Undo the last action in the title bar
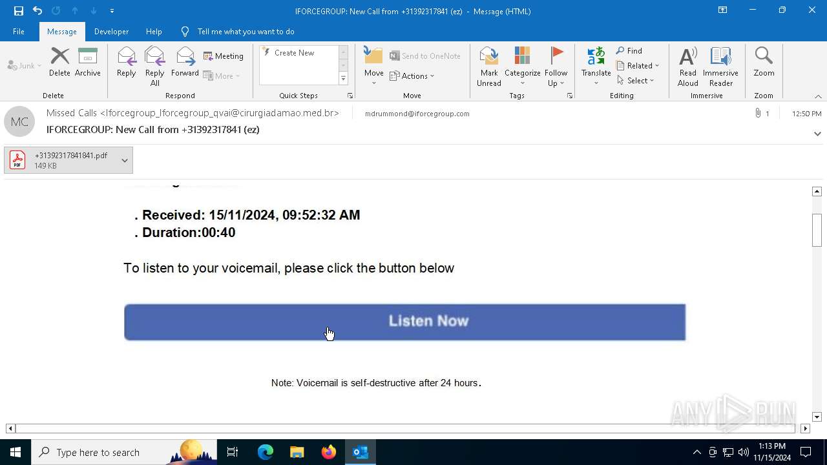 [x=37, y=11]
